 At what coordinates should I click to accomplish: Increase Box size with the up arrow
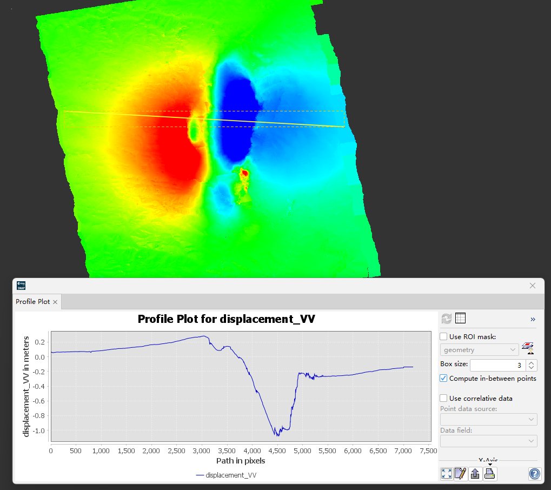(532, 362)
